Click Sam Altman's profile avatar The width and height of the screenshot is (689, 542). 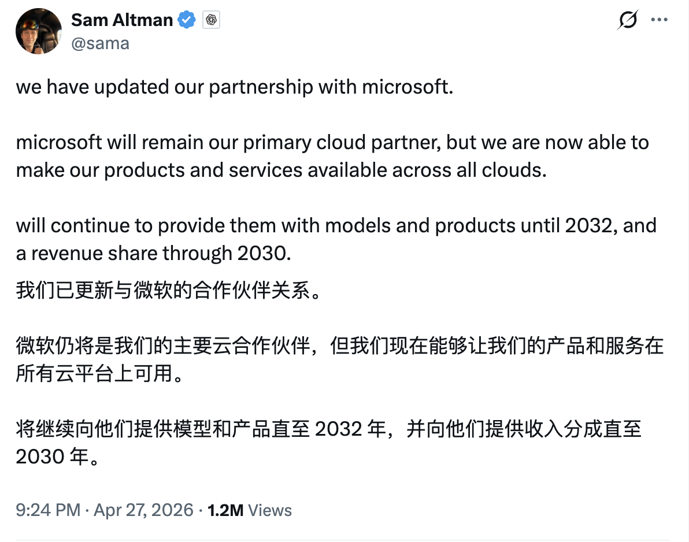click(38, 31)
